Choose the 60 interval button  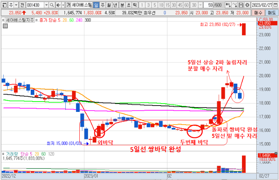[x=187, y=5]
